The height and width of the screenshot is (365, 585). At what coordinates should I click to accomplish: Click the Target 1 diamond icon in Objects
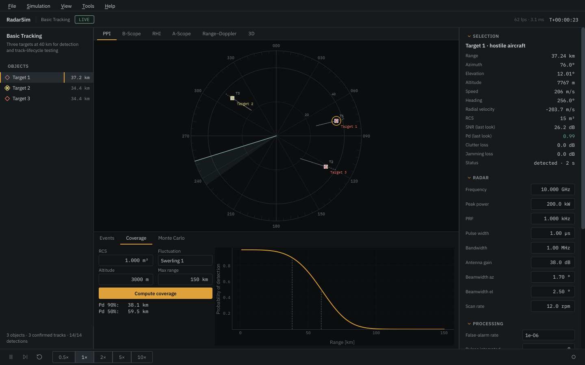point(7,77)
